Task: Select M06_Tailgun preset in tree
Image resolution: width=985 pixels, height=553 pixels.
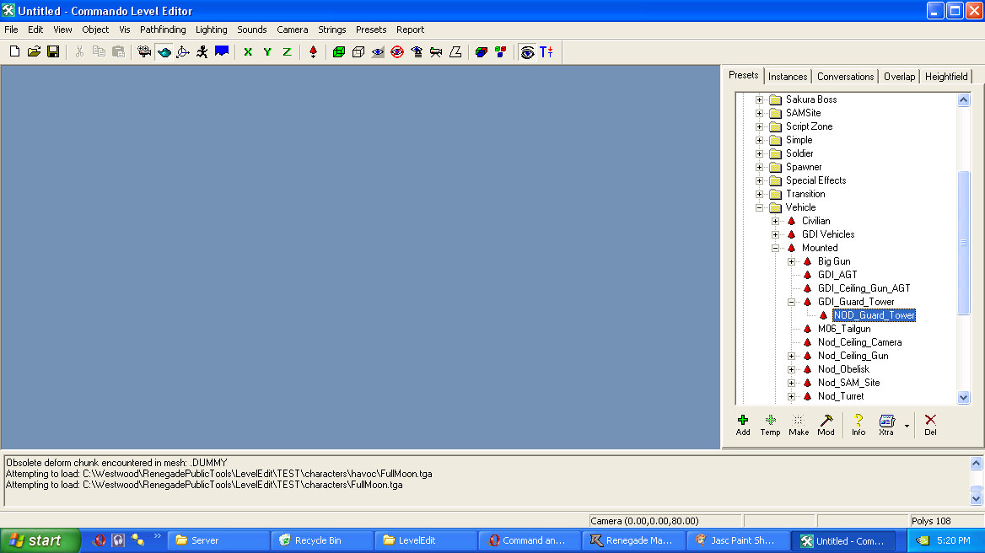Action: coord(843,329)
